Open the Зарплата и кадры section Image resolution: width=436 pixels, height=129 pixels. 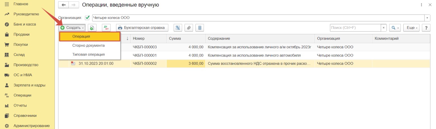pyautogui.click(x=29, y=85)
